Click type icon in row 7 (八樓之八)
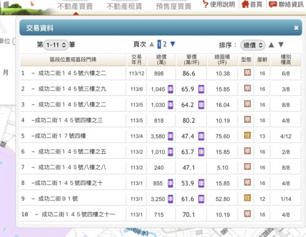The width and height of the screenshot is (306, 237). click(x=247, y=167)
